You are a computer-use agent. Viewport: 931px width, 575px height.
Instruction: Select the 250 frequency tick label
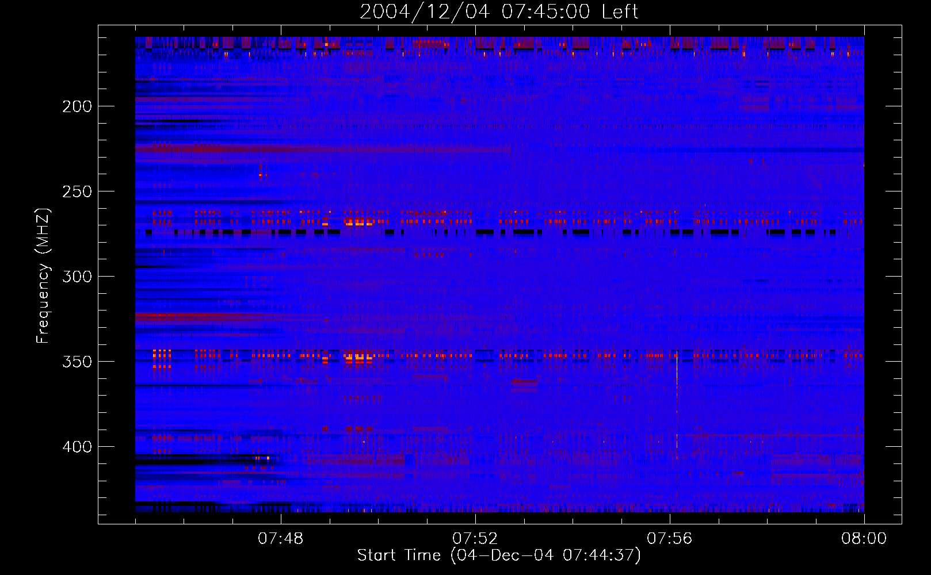click(x=77, y=191)
